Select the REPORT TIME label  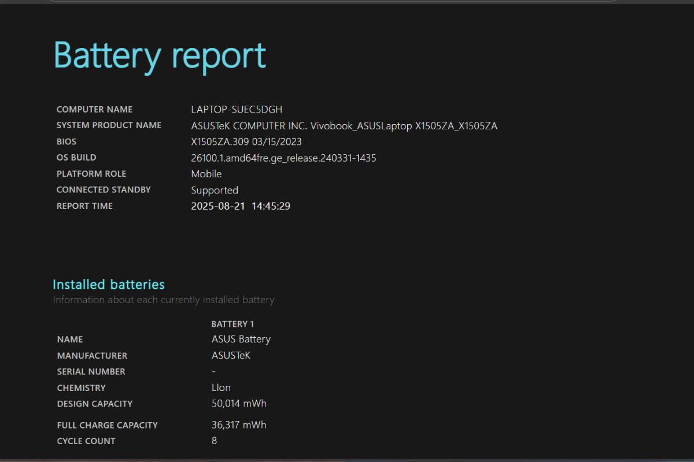click(x=84, y=206)
